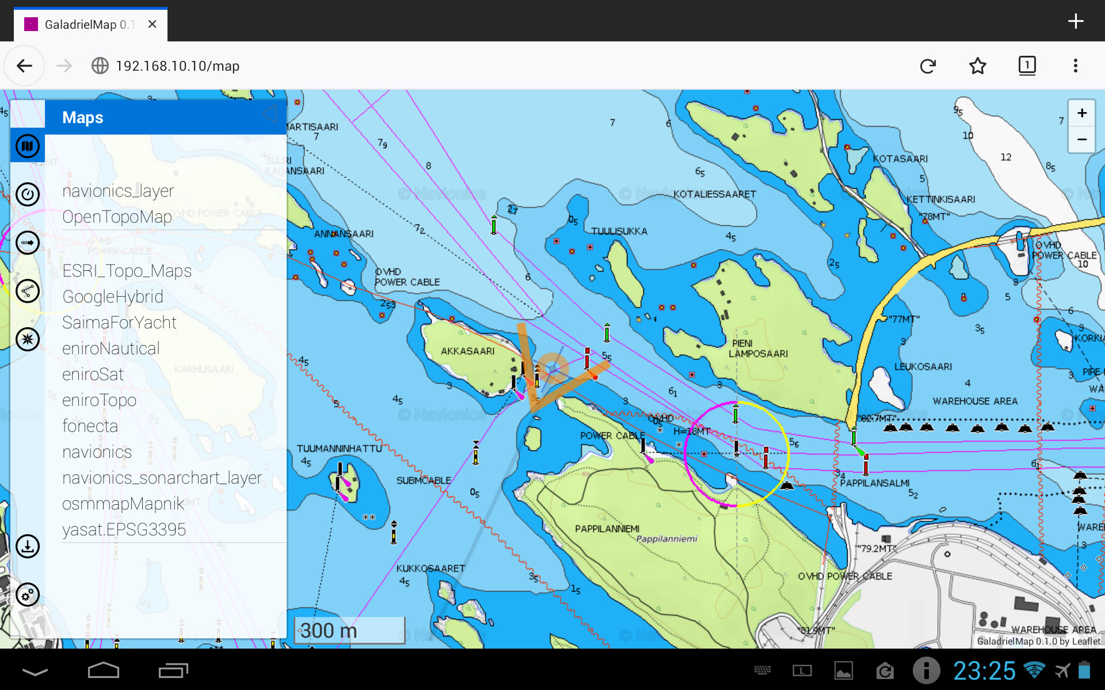Select GoogleHybrid from available maps
Image resolution: width=1105 pixels, height=690 pixels.
coord(113,297)
